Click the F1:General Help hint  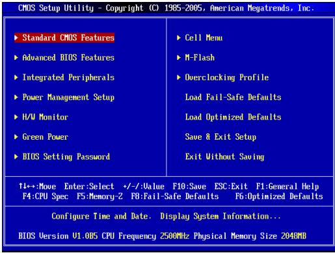click(288, 187)
